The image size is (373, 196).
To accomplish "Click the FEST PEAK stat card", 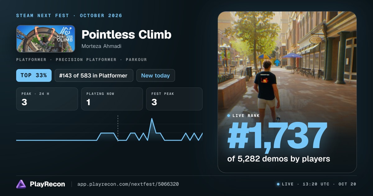I will tap(174, 99).
